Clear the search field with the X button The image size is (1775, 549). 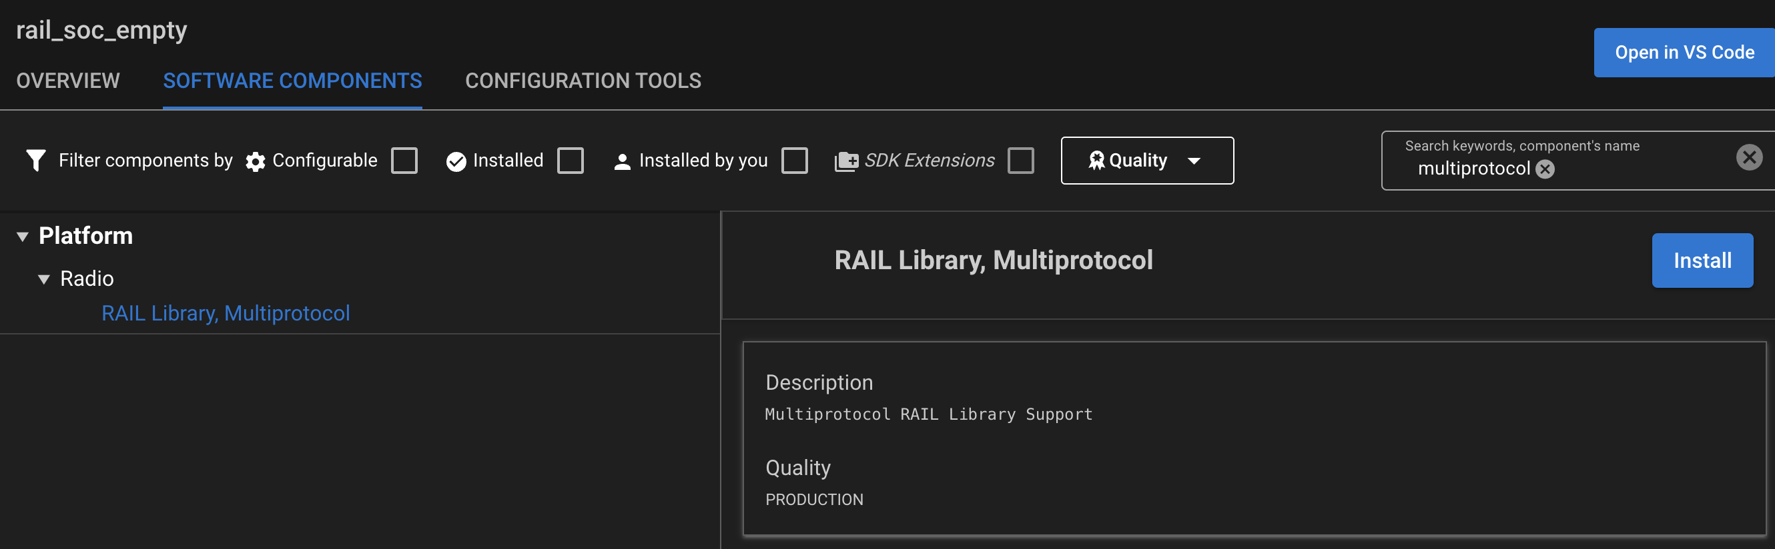pyautogui.click(x=1749, y=157)
